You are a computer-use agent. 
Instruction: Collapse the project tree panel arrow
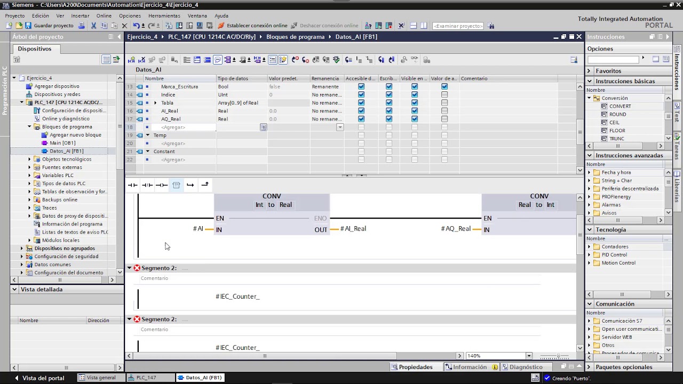click(119, 37)
